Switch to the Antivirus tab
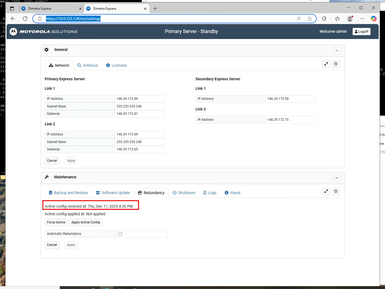The width and height of the screenshot is (385, 289). coord(88,65)
